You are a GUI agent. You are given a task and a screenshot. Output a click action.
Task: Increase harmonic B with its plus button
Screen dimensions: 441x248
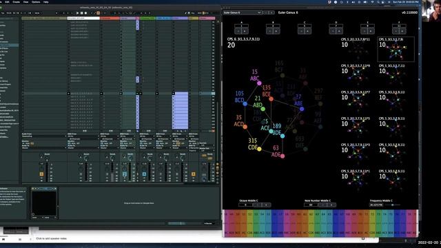pyautogui.click(x=276, y=31)
